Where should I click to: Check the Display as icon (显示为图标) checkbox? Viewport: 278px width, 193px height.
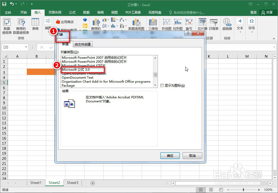pyautogui.click(x=162, y=86)
